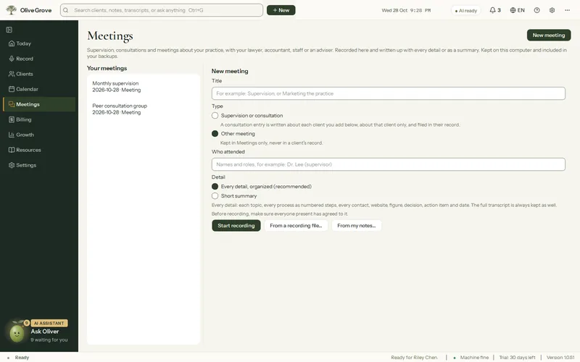
Task: Open Peer consultation group meeting entry
Action: point(144,109)
